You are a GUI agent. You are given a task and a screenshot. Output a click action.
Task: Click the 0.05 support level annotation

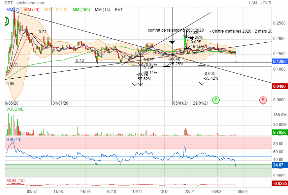coord(10,84)
